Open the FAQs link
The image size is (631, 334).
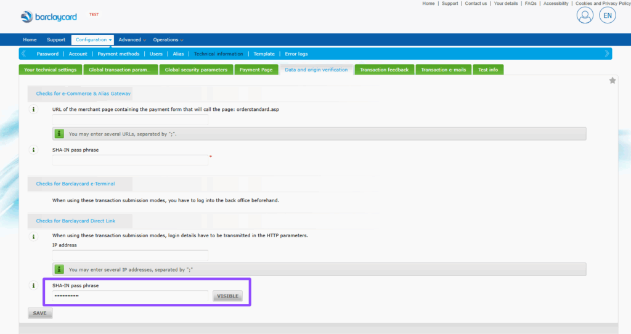point(531,3)
